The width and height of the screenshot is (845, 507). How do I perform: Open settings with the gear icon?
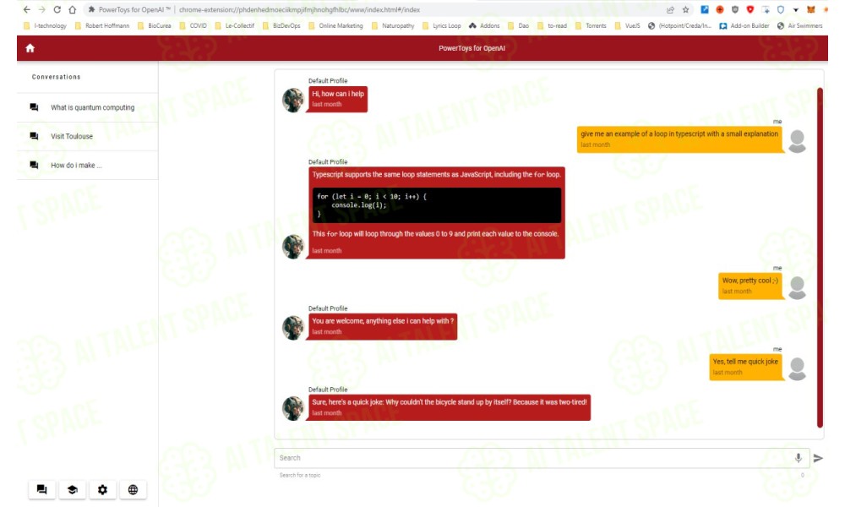click(102, 489)
